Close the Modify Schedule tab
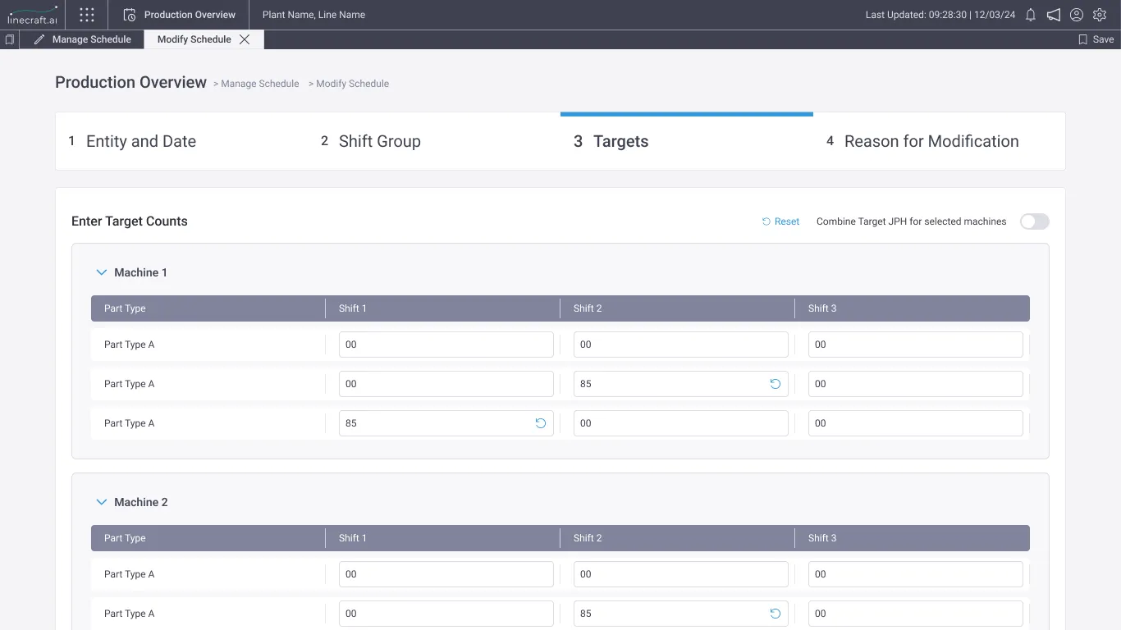This screenshot has width=1121, height=630. tap(245, 39)
